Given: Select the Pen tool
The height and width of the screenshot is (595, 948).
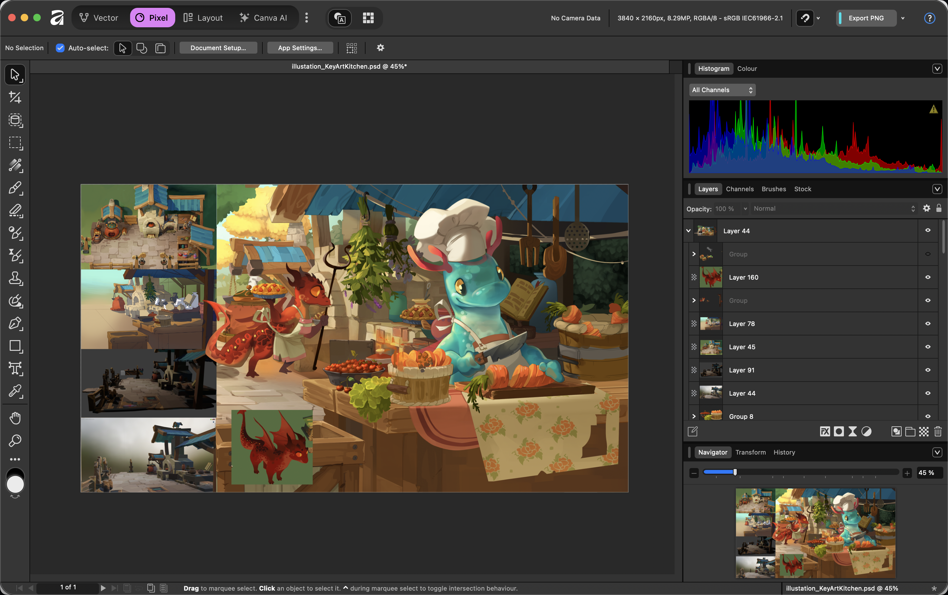Looking at the screenshot, I should (15, 324).
